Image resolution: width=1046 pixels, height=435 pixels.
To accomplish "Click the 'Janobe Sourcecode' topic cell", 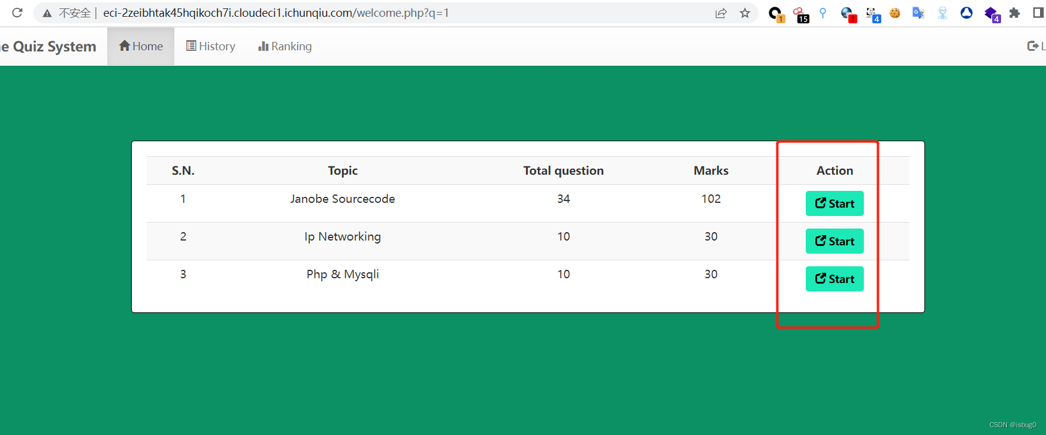I will tap(343, 199).
